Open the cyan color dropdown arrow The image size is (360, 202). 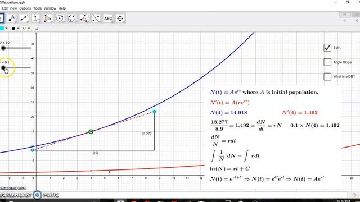(x=7, y=29)
